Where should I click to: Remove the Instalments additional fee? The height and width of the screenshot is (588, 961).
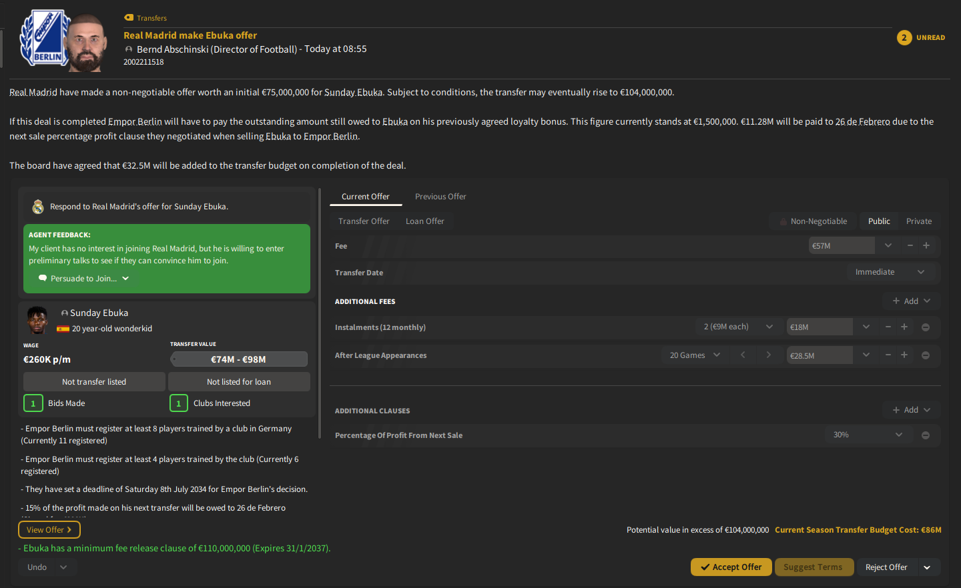[926, 327]
